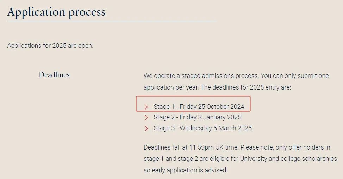Screen dimensions: 343x179
Task: Click the 'University and college scholarships' text
Action: [x=288, y=159]
